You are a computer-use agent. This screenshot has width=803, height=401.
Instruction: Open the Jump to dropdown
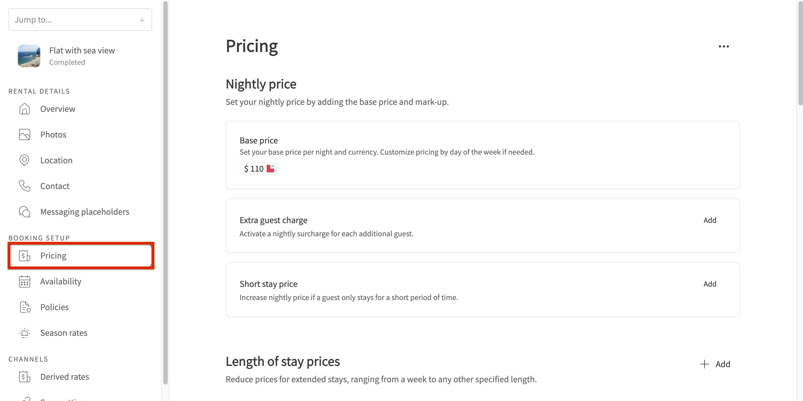(x=75, y=20)
